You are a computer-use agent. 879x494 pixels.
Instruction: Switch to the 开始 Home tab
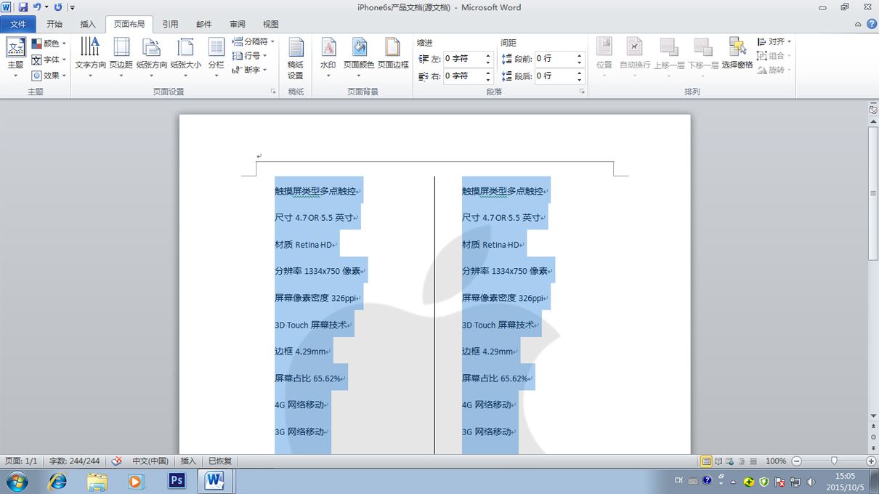point(54,24)
